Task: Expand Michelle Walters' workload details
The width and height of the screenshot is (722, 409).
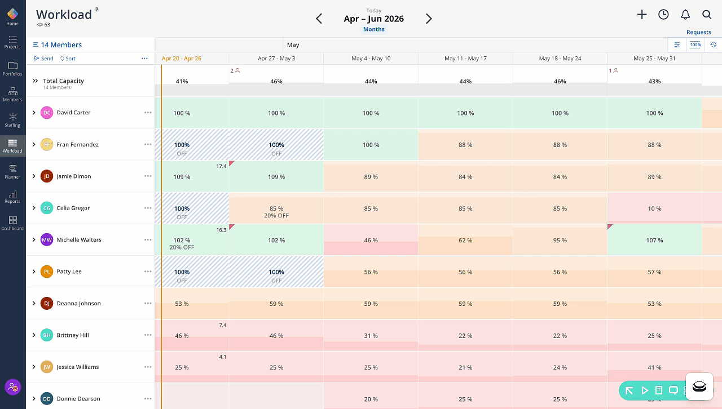Action: [34, 240]
